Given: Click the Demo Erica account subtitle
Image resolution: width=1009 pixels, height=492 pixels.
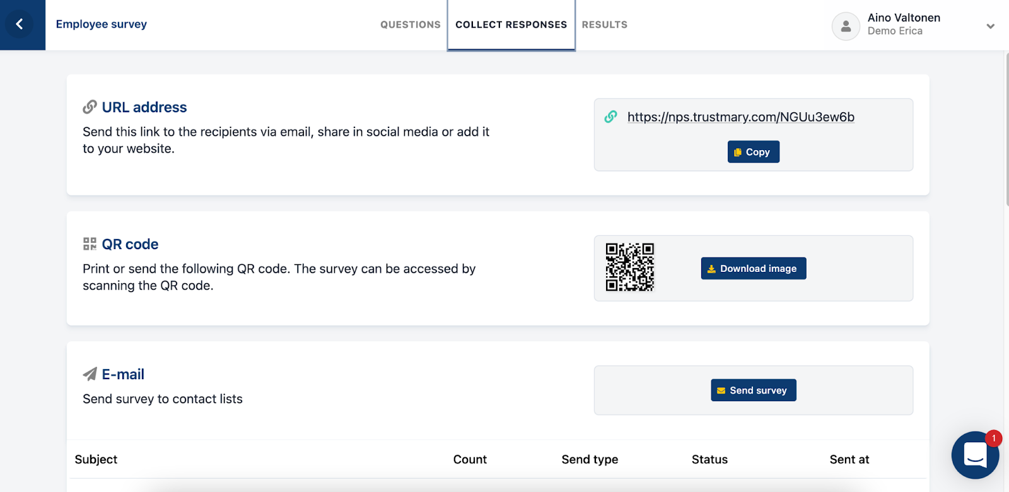Looking at the screenshot, I should point(895,31).
